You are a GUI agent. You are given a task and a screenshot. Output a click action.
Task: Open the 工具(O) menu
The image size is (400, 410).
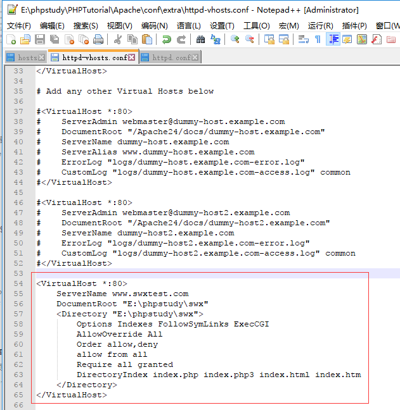point(257,26)
